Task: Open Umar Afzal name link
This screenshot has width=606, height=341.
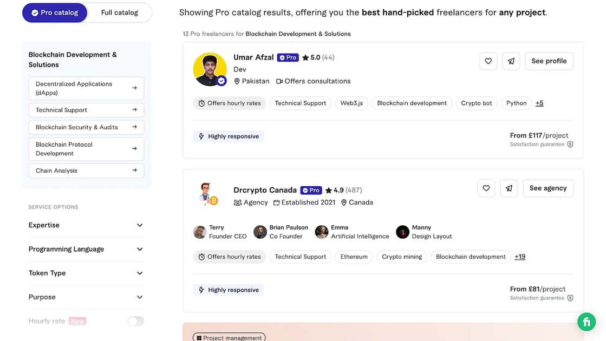Action: [x=253, y=57]
